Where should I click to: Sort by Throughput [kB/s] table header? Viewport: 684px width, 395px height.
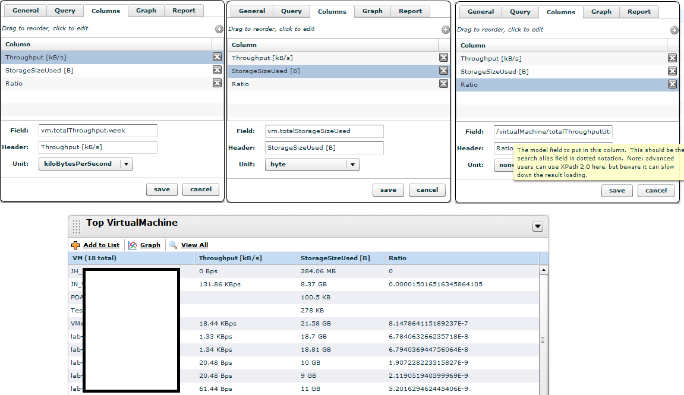245,258
